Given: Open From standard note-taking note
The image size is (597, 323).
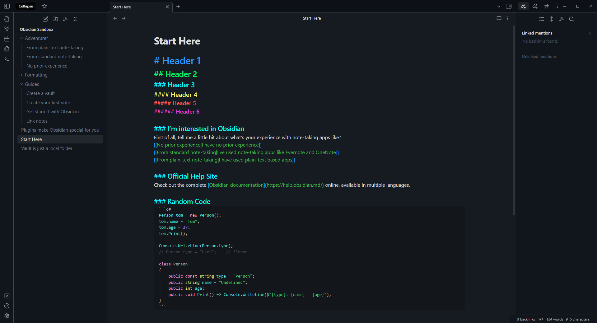Looking at the screenshot, I should [54, 57].
